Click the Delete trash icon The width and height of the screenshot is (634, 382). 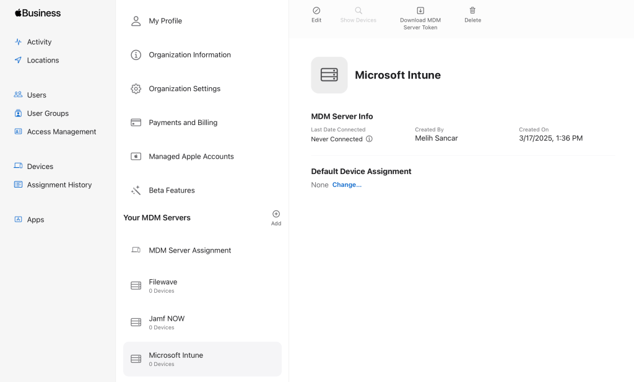[472, 11]
